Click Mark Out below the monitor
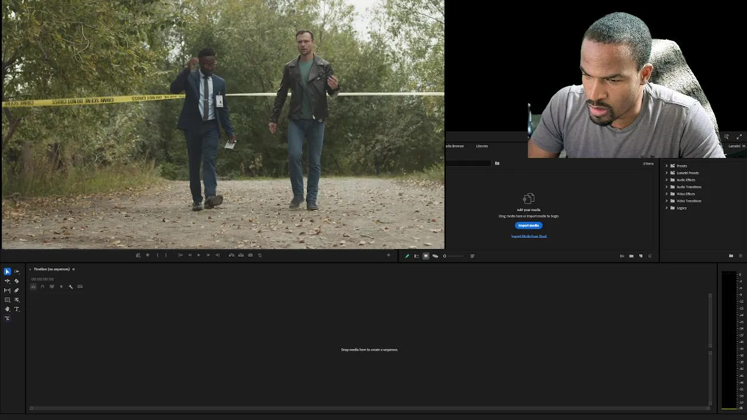The image size is (747, 420). pos(166,255)
